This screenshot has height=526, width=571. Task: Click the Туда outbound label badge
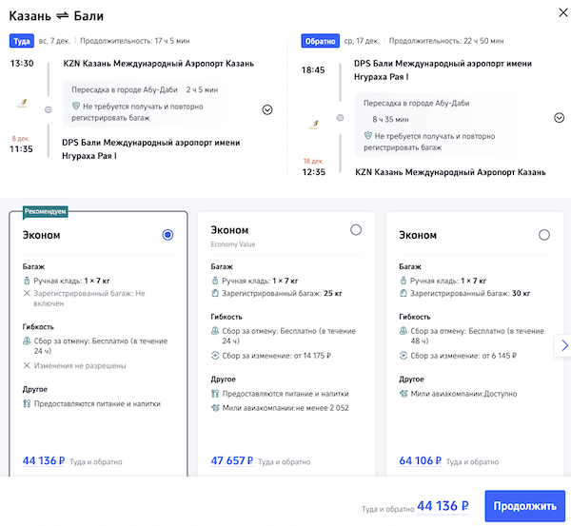(x=20, y=42)
